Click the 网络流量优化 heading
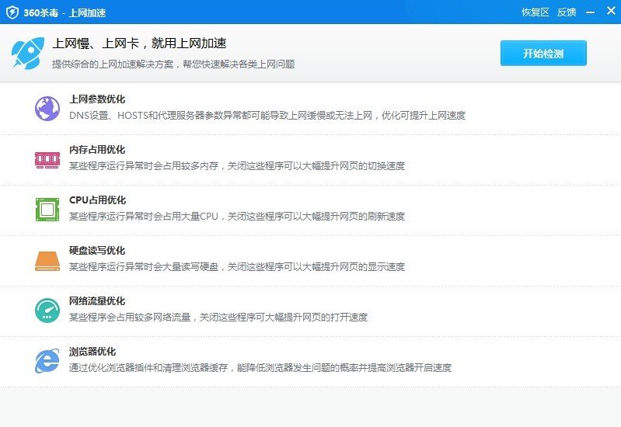Screen dimensions: 621x427 coord(97,300)
